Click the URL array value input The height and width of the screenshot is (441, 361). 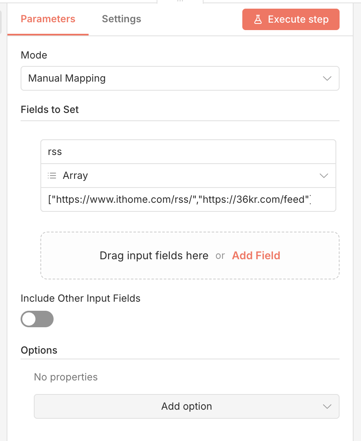point(188,200)
